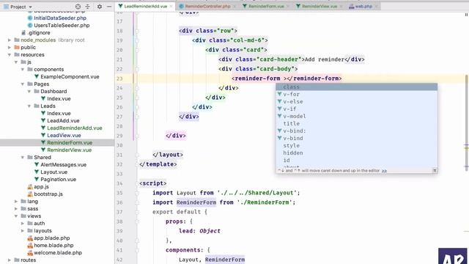Choose 'class' from autocomplete popup
The image size is (469, 264).
[357, 87]
